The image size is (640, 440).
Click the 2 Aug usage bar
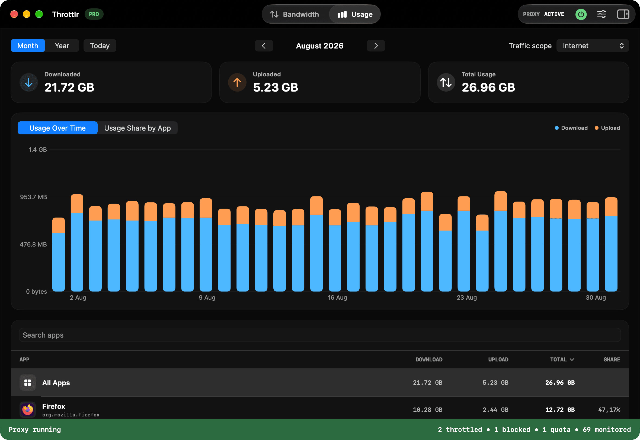(x=77, y=243)
